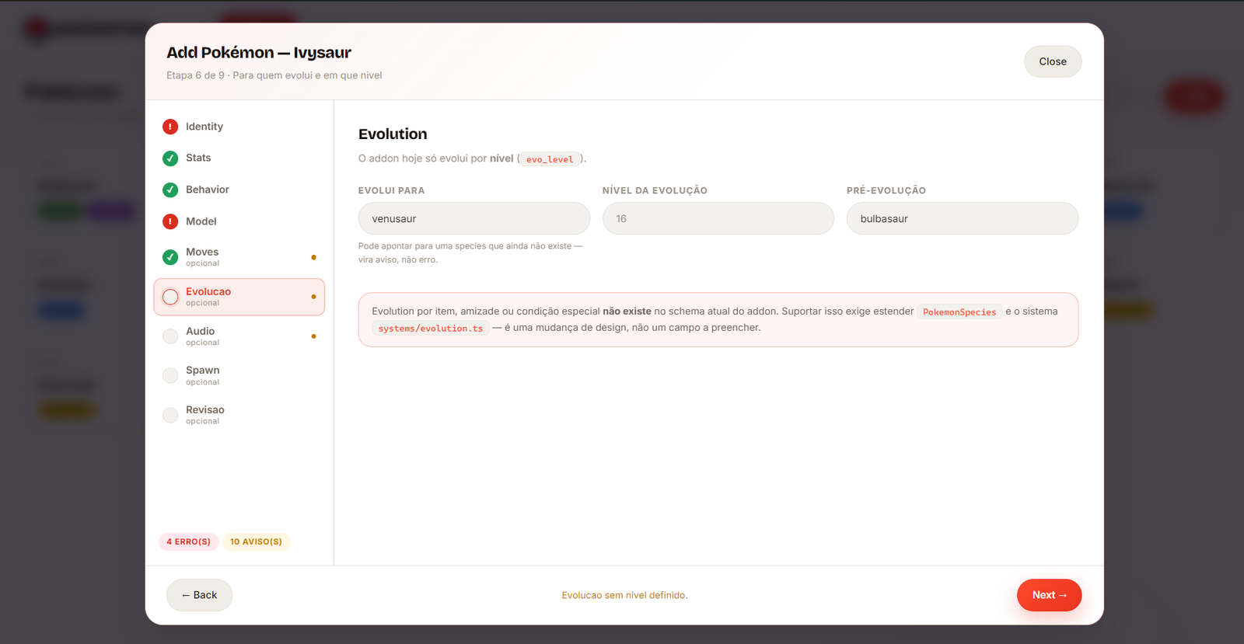1244x644 pixels.
Task: Click the 4 ERRO(S) badge
Action: (188, 541)
